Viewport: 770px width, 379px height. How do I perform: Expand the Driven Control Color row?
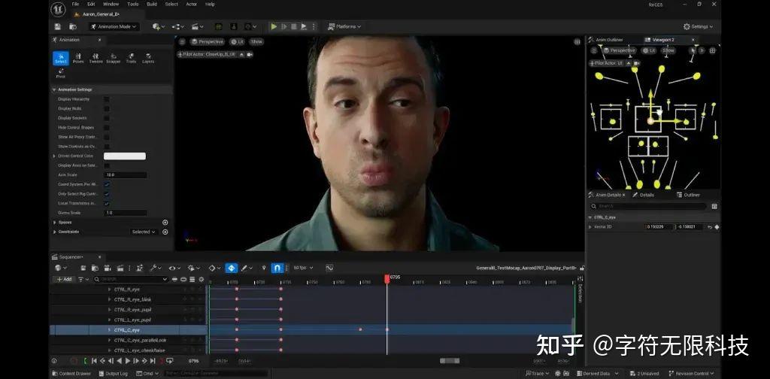[x=54, y=156]
